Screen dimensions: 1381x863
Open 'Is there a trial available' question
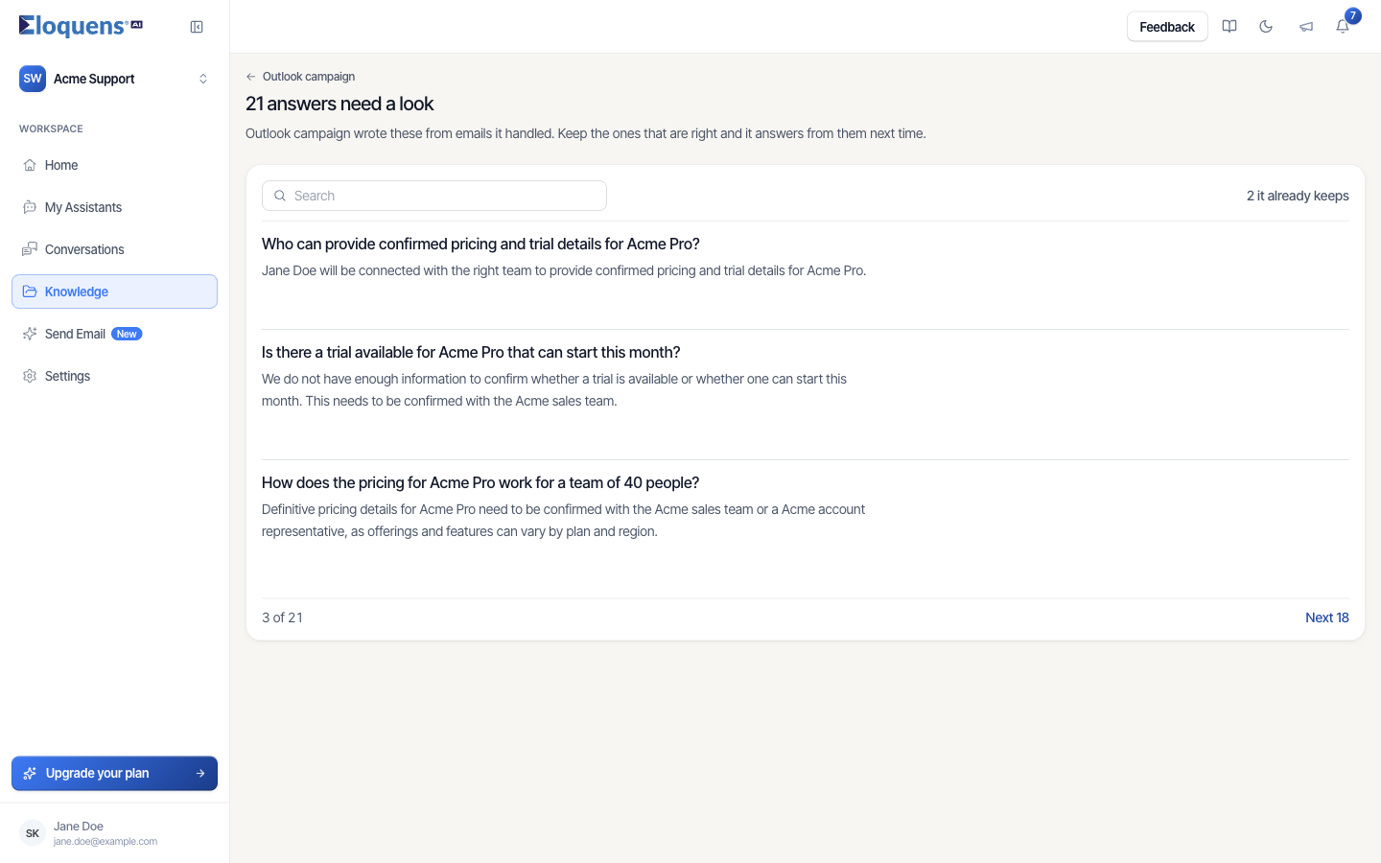(x=471, y=352)
